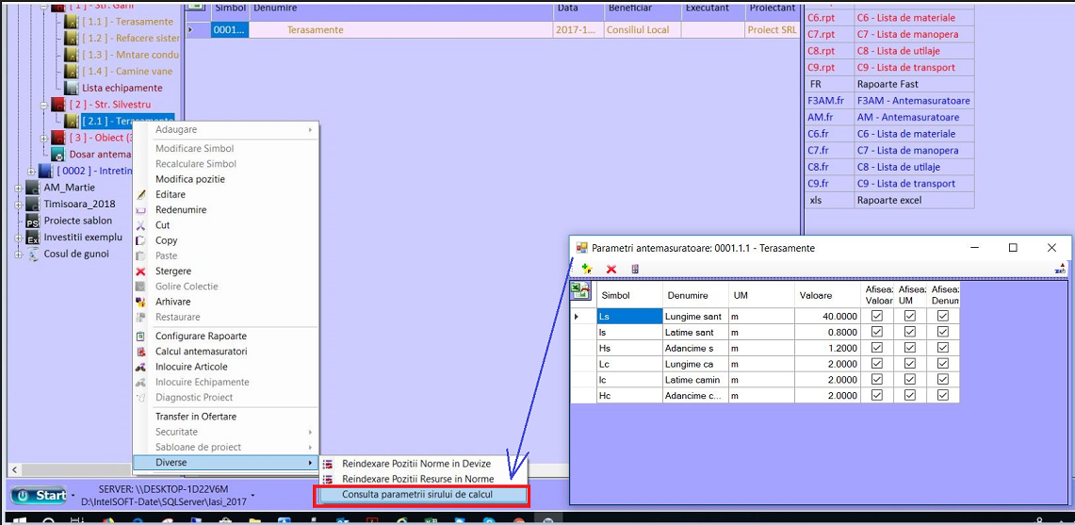Toggle Afiseaza Valoare checkbox for lc Latime camin row
Image resolution: width=1075 pixels, height=525 pixels.
[877, 380]
